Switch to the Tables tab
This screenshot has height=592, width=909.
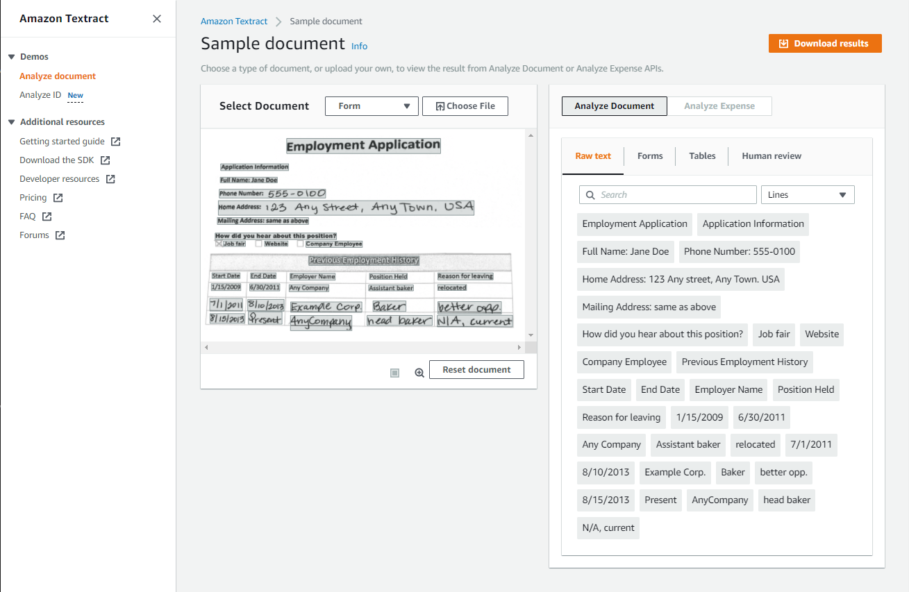(702, 156)
